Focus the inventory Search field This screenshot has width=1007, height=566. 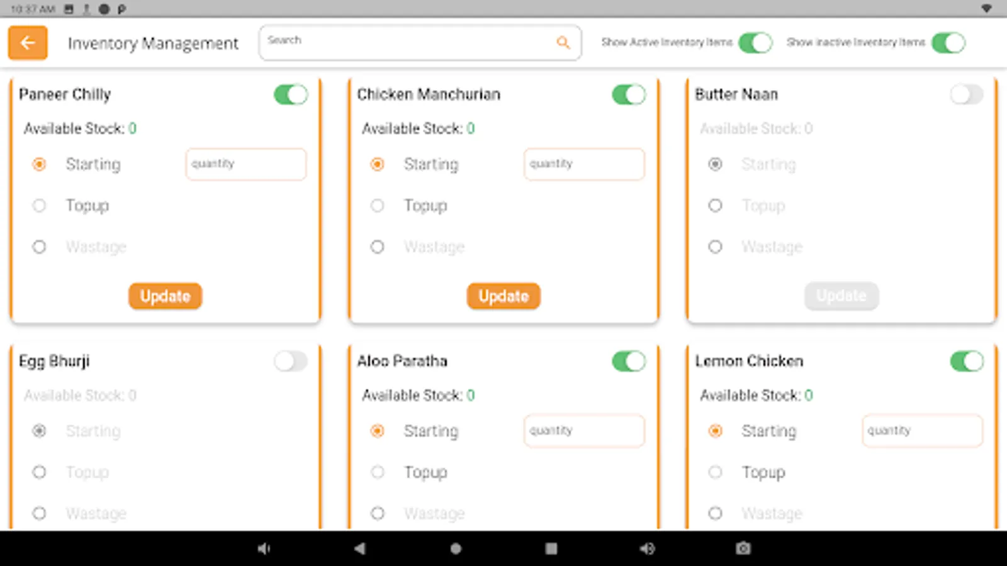420,43
